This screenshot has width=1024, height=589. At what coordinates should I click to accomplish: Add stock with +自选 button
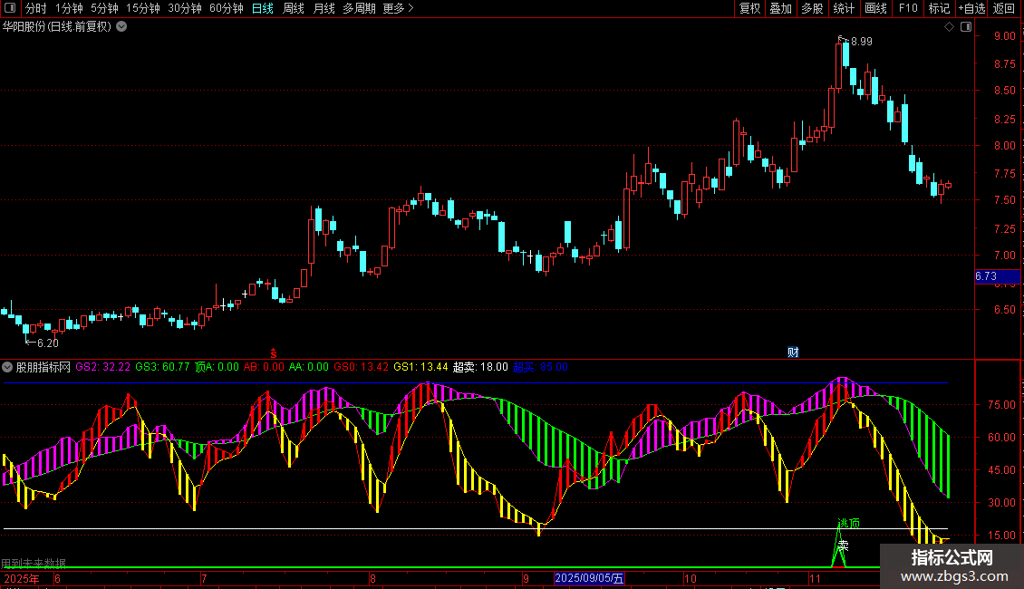click(x=971, y=9)
